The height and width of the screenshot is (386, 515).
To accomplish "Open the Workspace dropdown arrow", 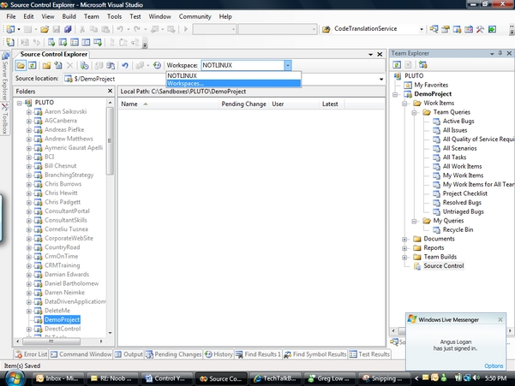I will (288, 65).
